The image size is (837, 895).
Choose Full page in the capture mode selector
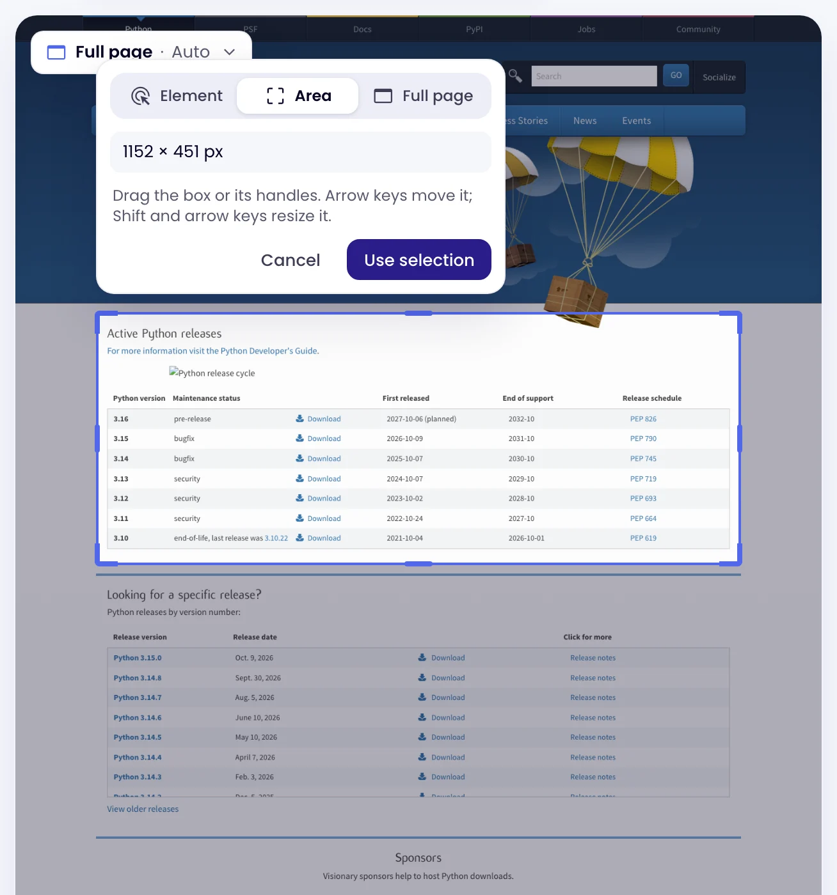point(423,96)
